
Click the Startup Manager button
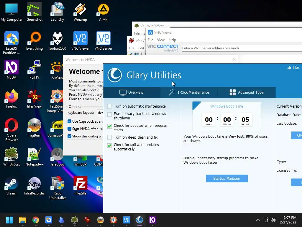click(x=227, y=179)
